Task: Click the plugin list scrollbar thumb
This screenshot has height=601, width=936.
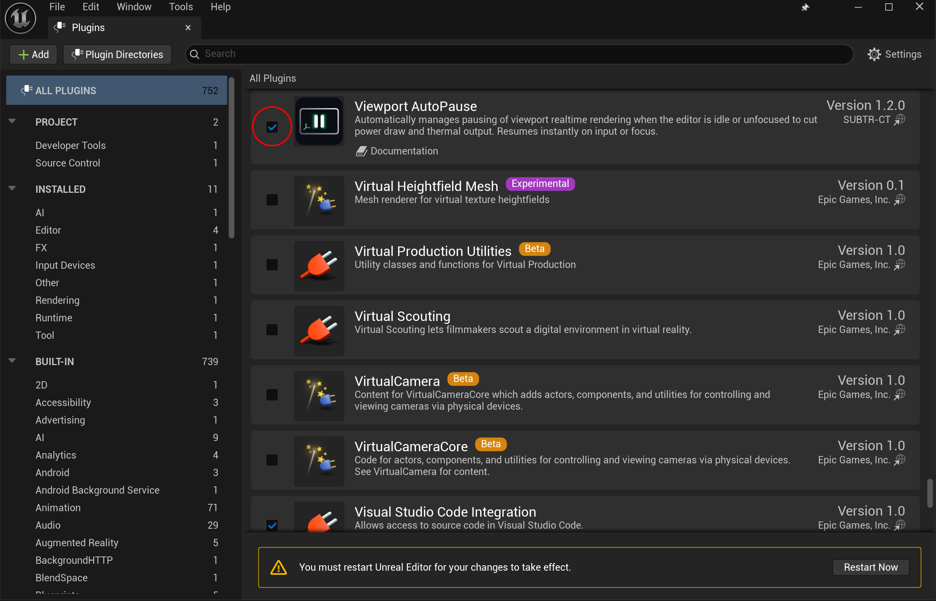Action: [x=930, y=494]
